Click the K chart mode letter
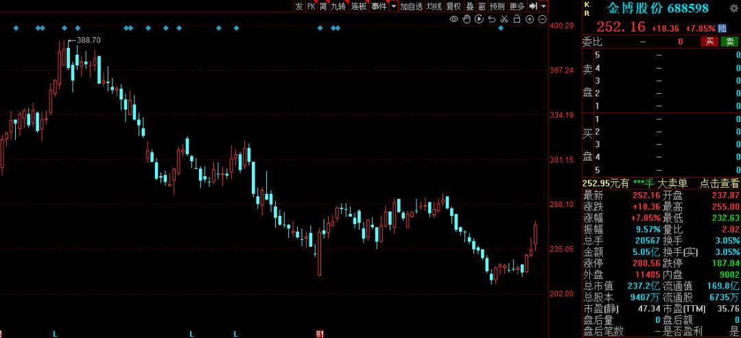The width and height of the screenshot is (741, 338). tap(587, 4)
